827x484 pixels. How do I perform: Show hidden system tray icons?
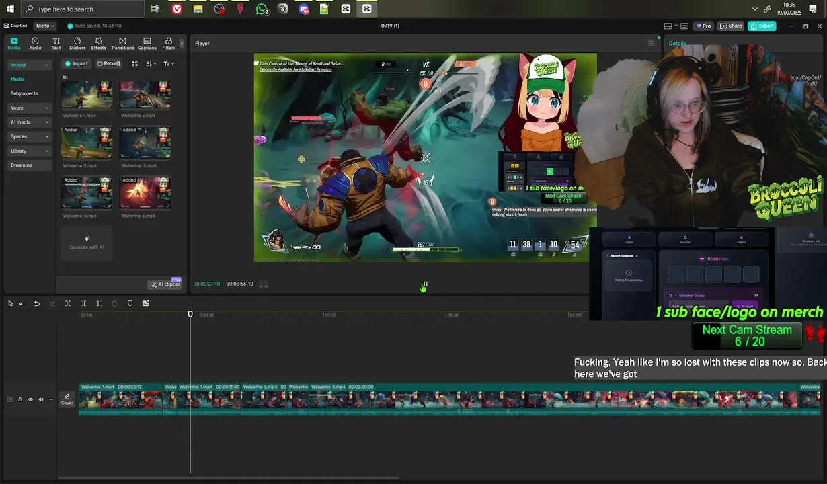click(755, 9)
